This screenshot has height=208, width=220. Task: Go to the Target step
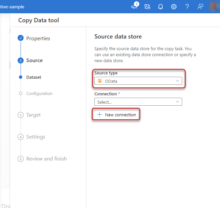click(x=33, y=115)
